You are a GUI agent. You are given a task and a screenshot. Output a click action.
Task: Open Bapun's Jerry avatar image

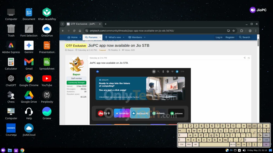(x=77, y=64)
